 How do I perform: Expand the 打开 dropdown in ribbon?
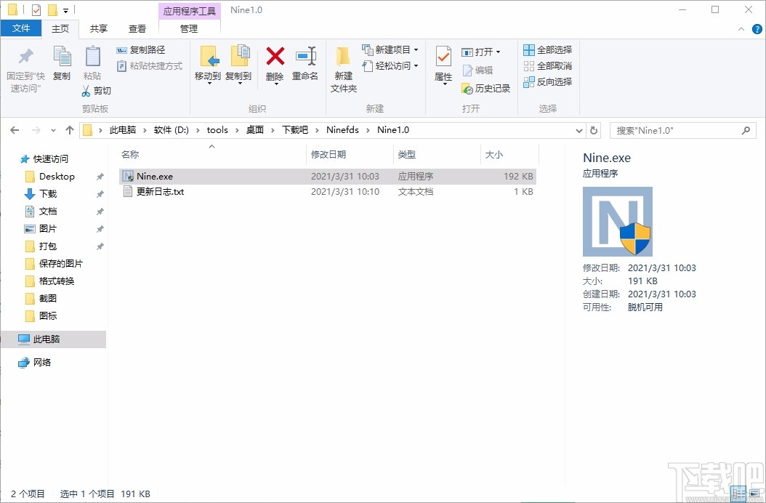(499, 51)
